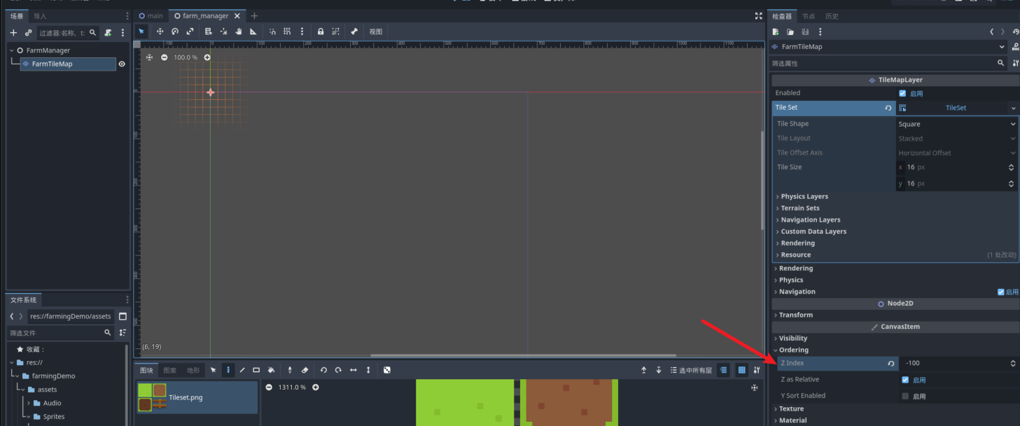1020x426 pixels.
Task: Expand the Transform section in inspector
Action: 795,315
